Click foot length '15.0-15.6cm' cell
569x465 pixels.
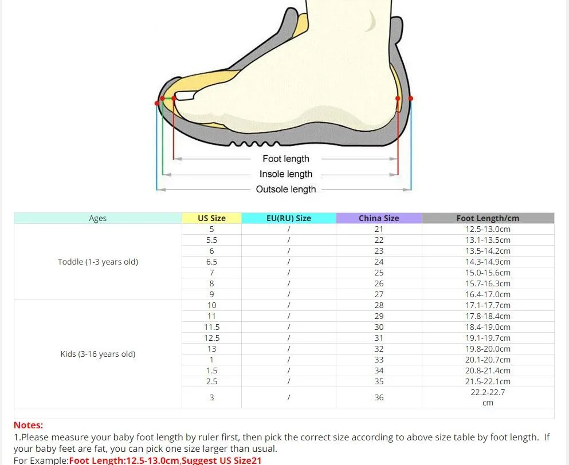pyautogui.click(x=488, y=273)
